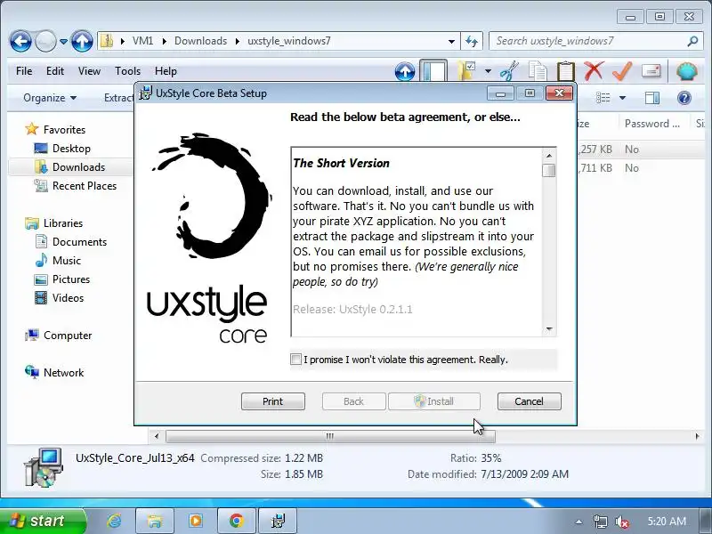Open Internet Explorer from the taskbar
Image resolution: width=712 pixels, height=534 pixels.
114,521
